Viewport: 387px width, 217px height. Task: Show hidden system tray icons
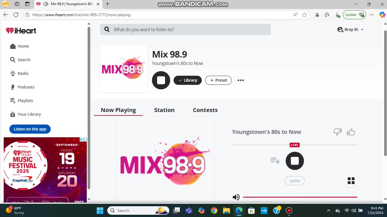329,210
